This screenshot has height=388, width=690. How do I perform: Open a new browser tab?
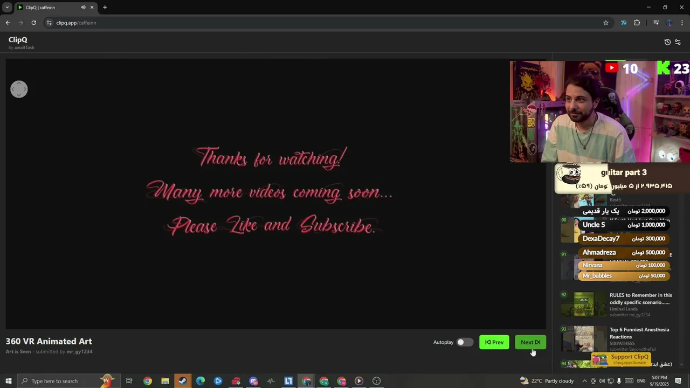tap(105, 8)
